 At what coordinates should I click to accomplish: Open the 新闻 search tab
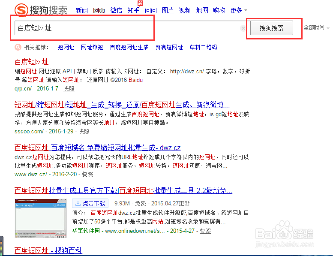tap(82, 10)
